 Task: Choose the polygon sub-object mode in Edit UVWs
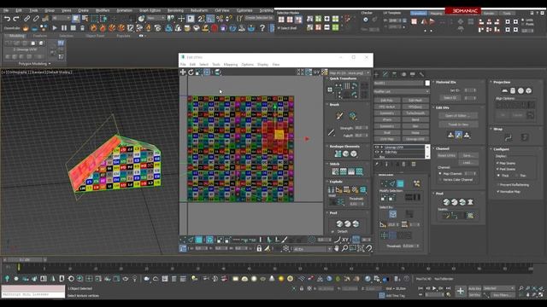pyautogui.click(x=199, y=240)
